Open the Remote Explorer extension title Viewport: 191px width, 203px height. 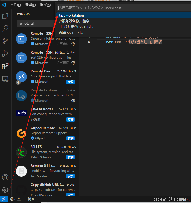(44, 90)
